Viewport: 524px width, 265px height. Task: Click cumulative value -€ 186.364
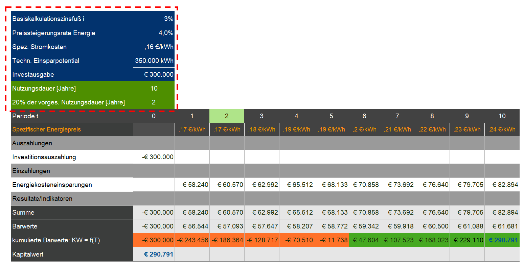(x=227, y=240)
